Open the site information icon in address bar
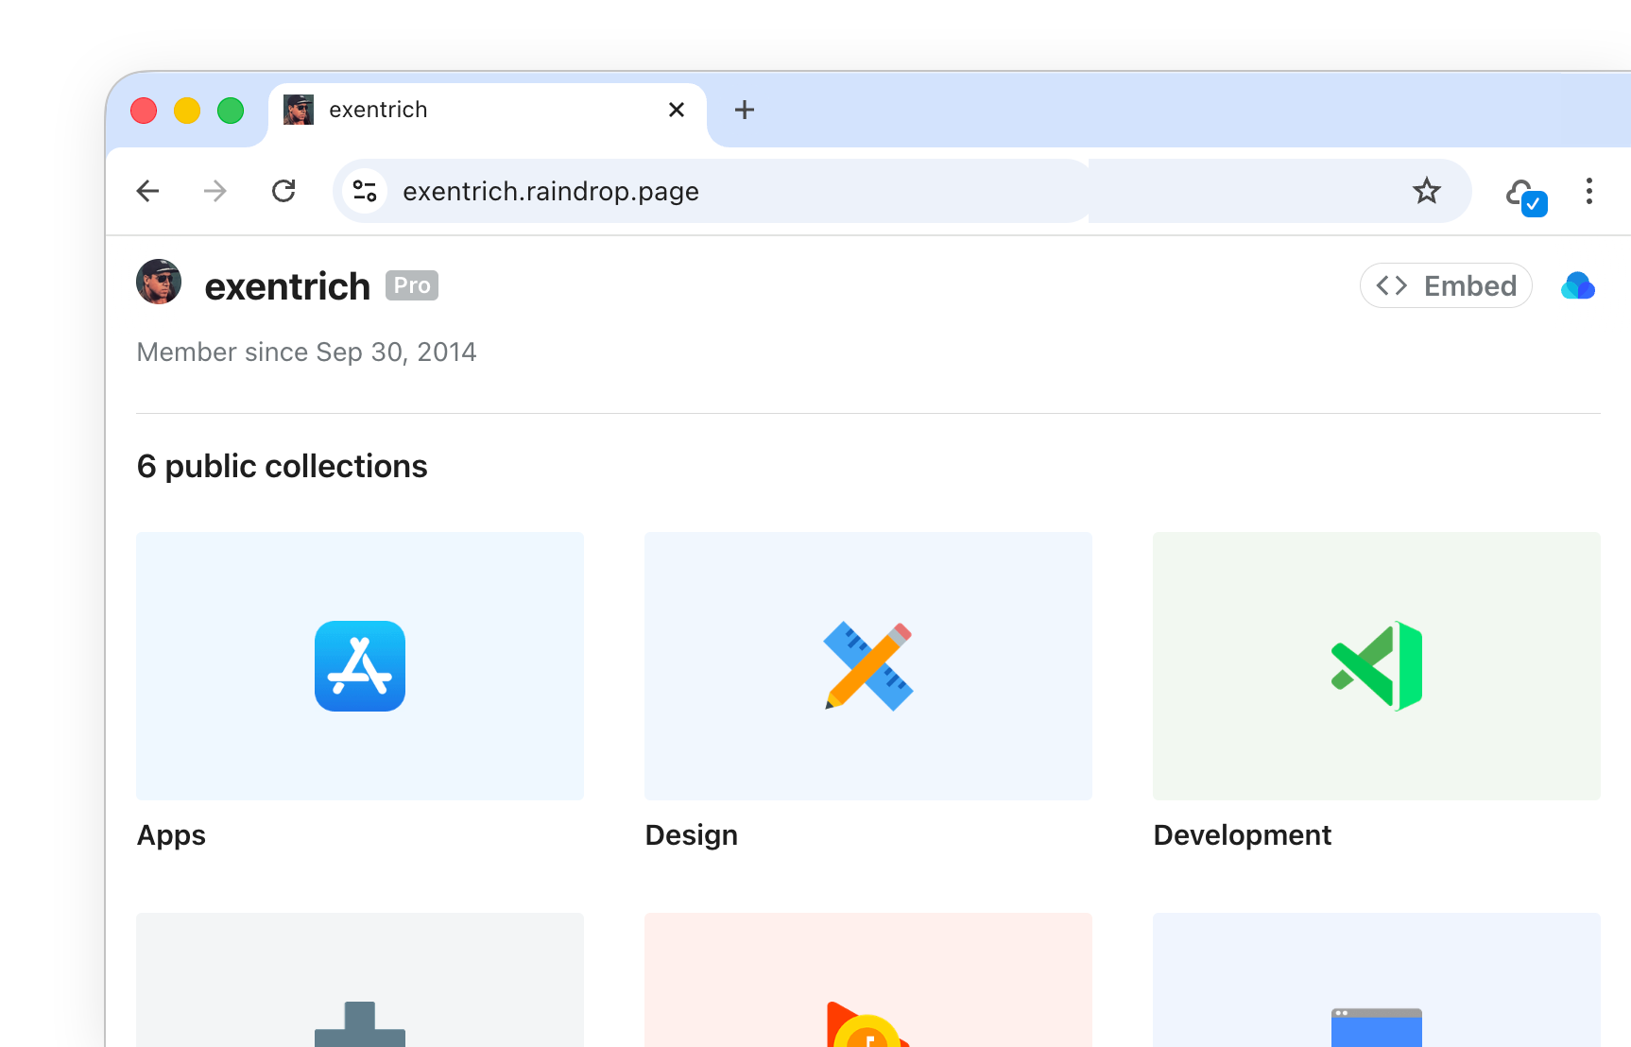Screen dimensions: 1631x1047 pos(365,191)
